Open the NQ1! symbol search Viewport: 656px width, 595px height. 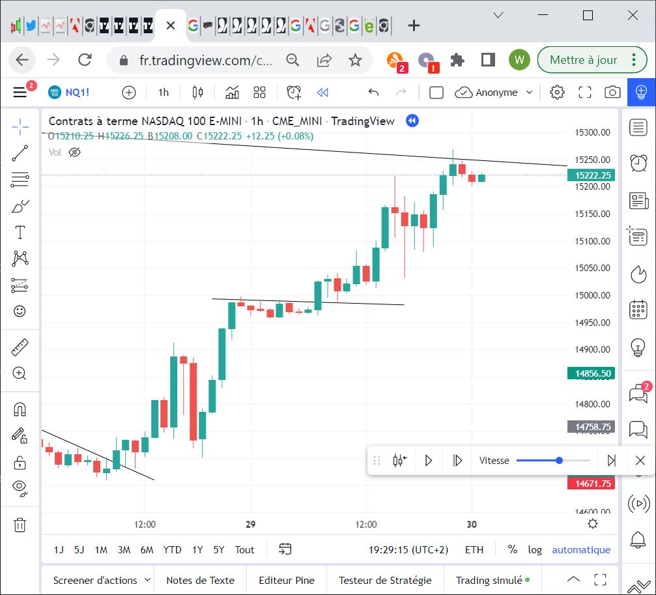pyautogui.click(x=69, y=92)
